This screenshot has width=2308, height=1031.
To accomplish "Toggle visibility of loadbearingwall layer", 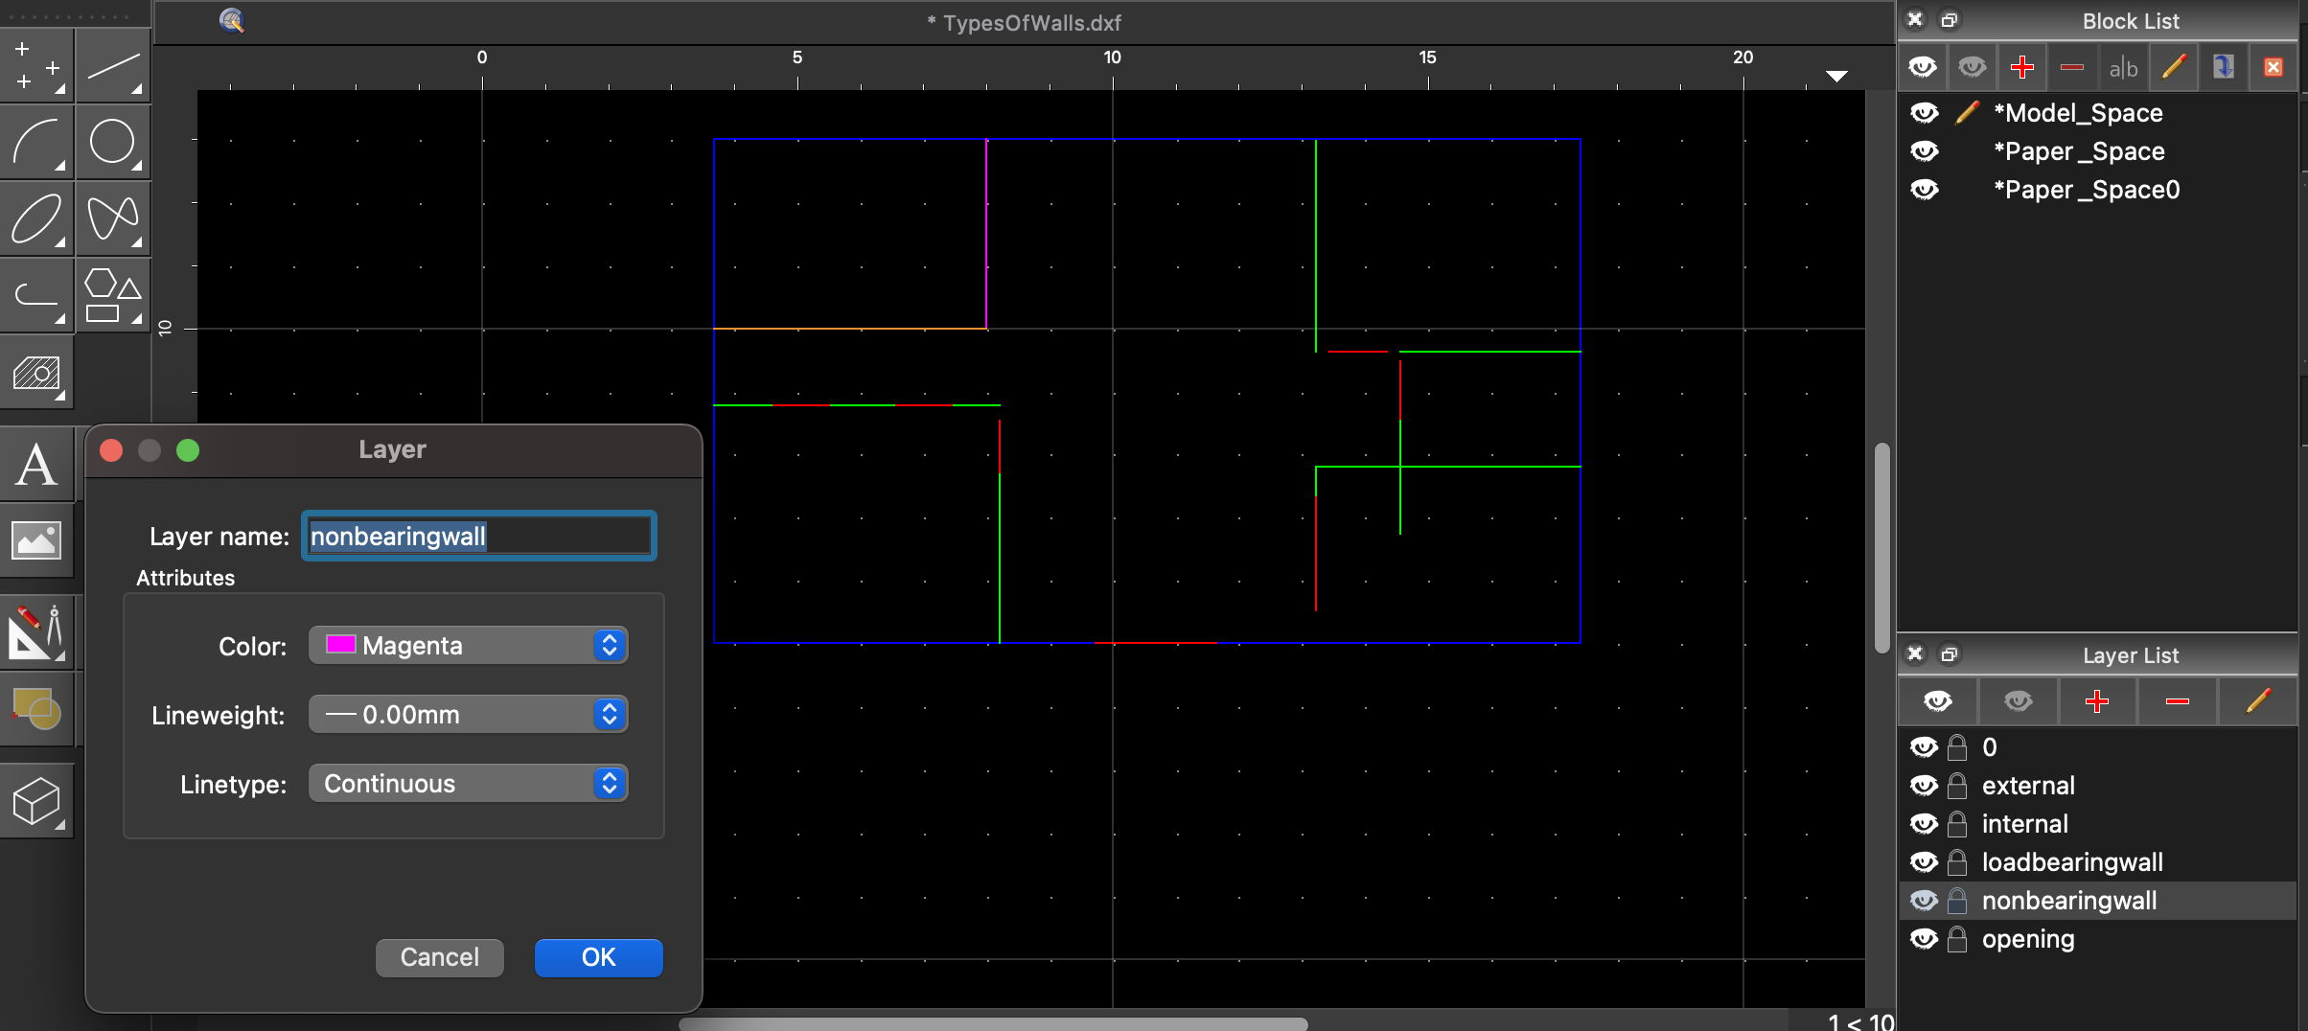I will point(1924,862).
